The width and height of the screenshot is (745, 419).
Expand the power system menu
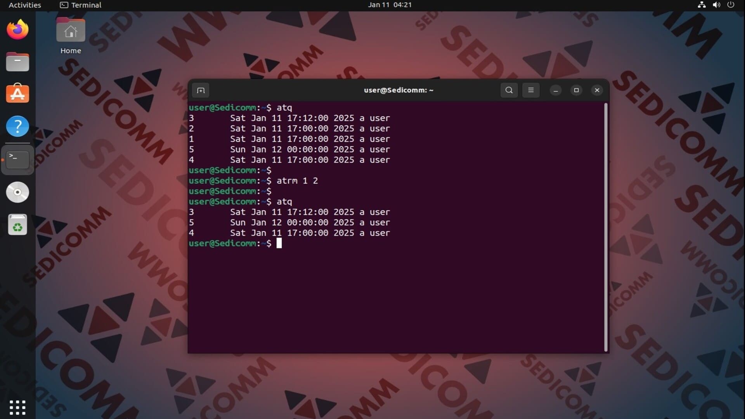(731, 5)
